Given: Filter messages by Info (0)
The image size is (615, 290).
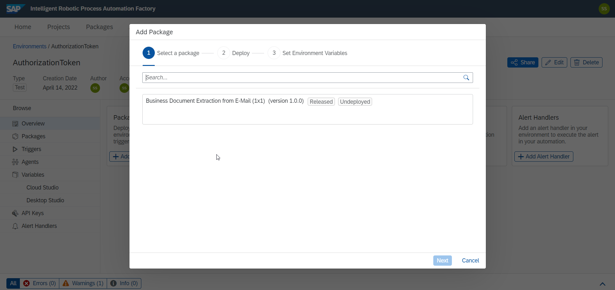Looking at the screenshot, I should tap(124, 283).
